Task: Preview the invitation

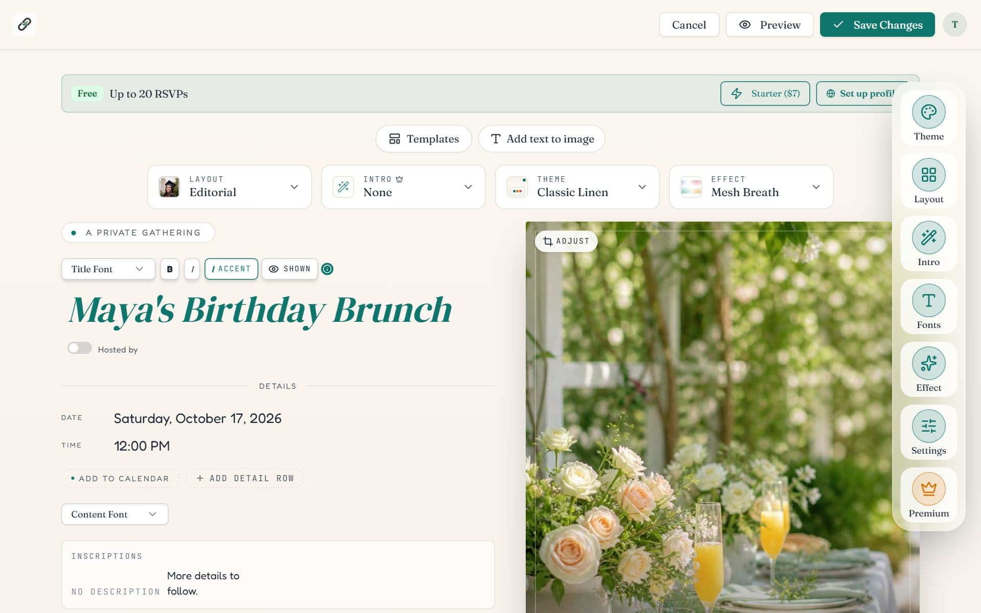Action: click(769, 25)
